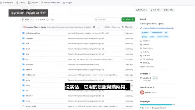This screenshot has width=195, height=110.
Task: Click the auth folder icon
Action: pyautogui.click(x=23, y=43)
